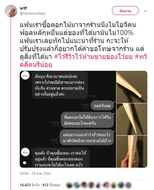Open the tweet options chevron
Screen dimensions: 154x190
145,11
